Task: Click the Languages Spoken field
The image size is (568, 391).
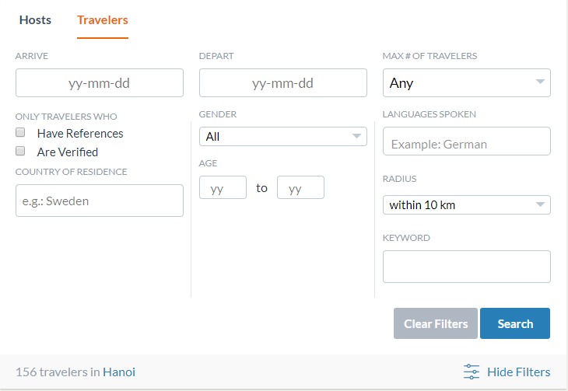Action: pyautogui.click(x=467, y=141)
